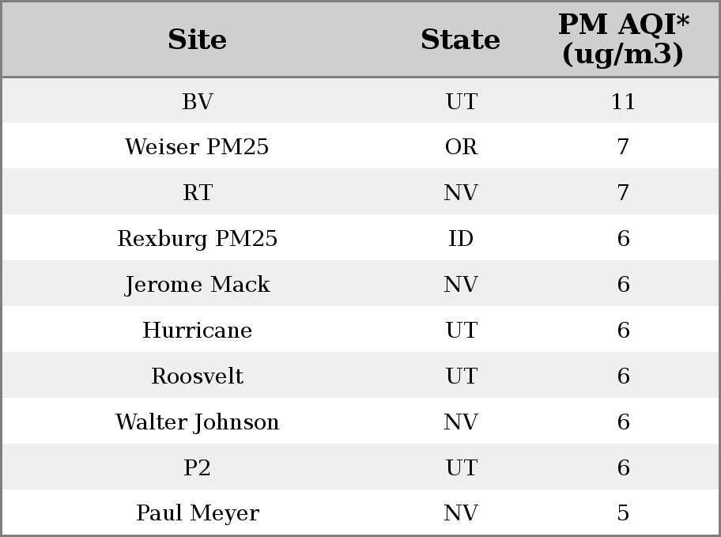Viewport: 721px width, 537px height.
Task: Select the Jerome Mack site cell
Action: pos(198,285)
